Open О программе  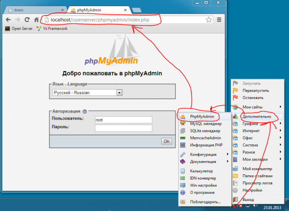(205, 192)
